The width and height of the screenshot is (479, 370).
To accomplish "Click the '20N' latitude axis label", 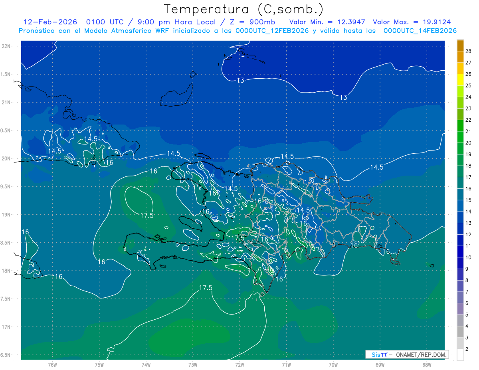I will pyautogui.click(x=6, y=159).
